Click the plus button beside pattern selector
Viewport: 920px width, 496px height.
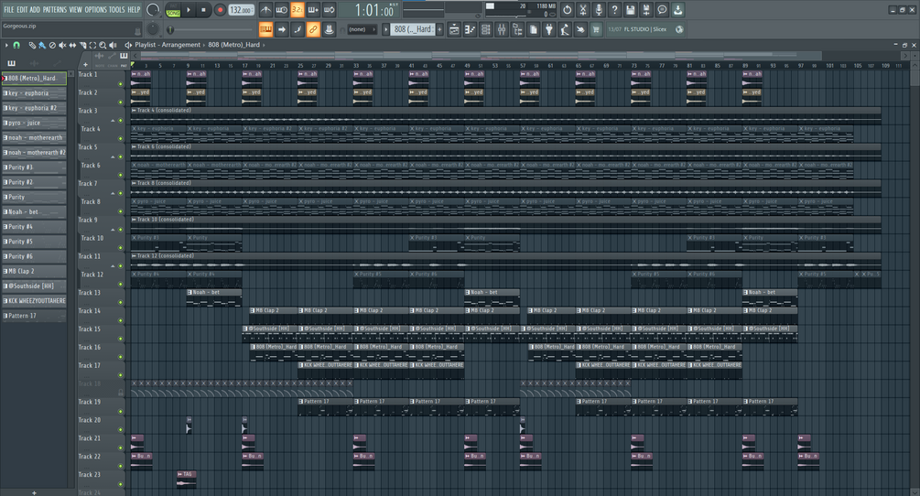(x=439, y=29)
